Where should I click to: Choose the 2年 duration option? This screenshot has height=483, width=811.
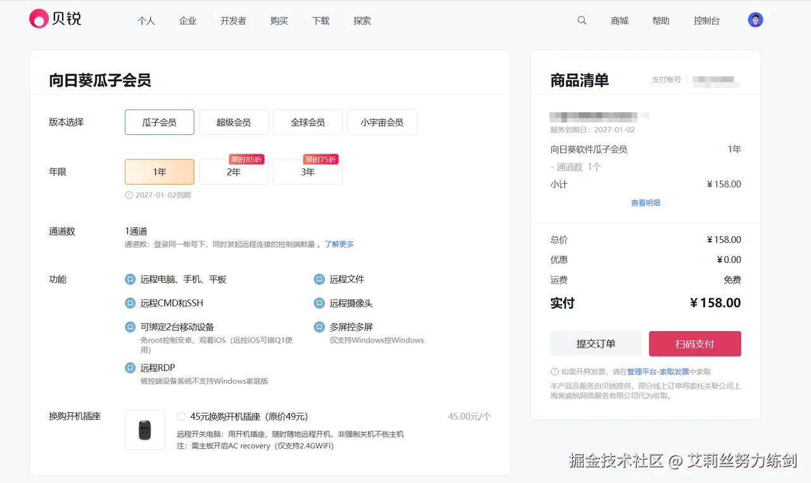[234, 172]
